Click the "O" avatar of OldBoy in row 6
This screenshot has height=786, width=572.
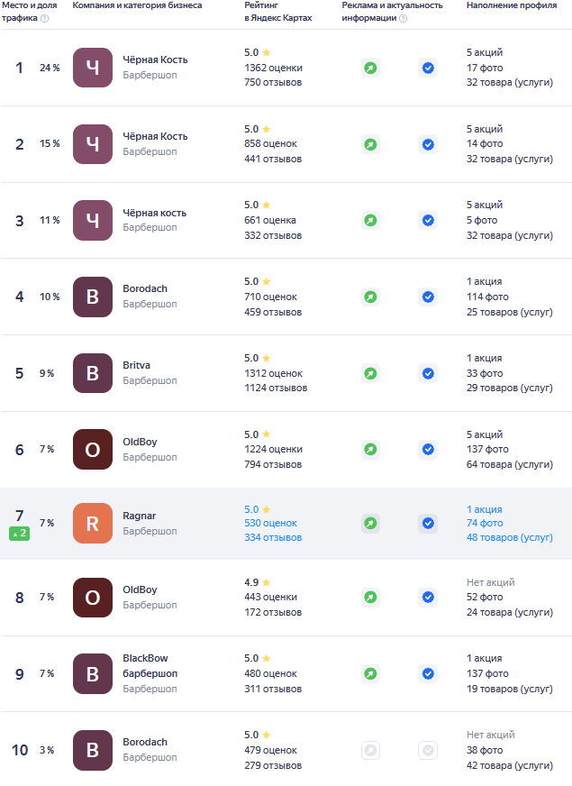pos(93,449)
